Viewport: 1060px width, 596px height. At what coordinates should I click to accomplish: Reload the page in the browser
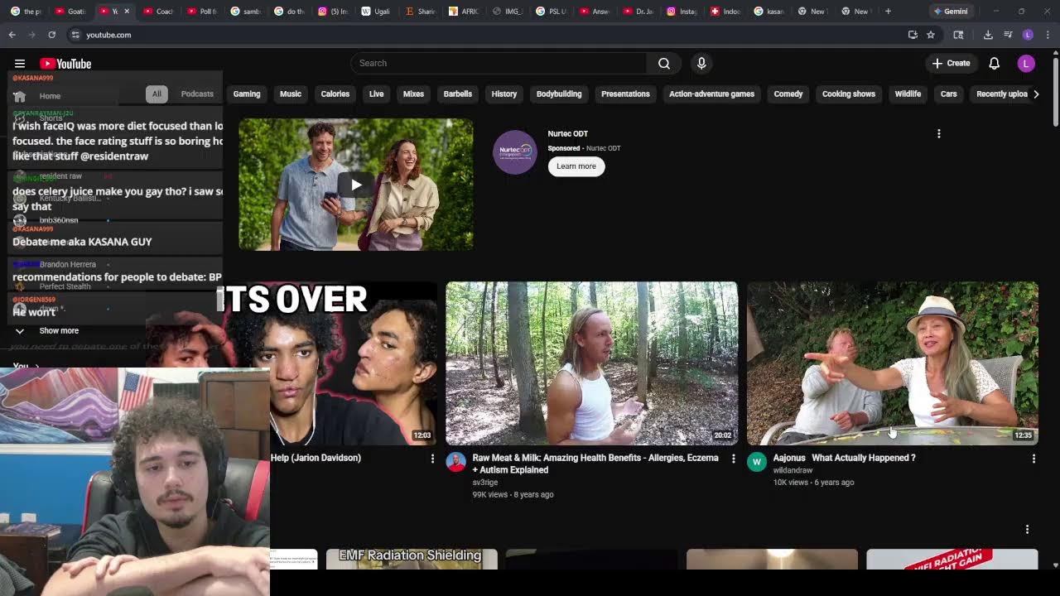(51, 35)
